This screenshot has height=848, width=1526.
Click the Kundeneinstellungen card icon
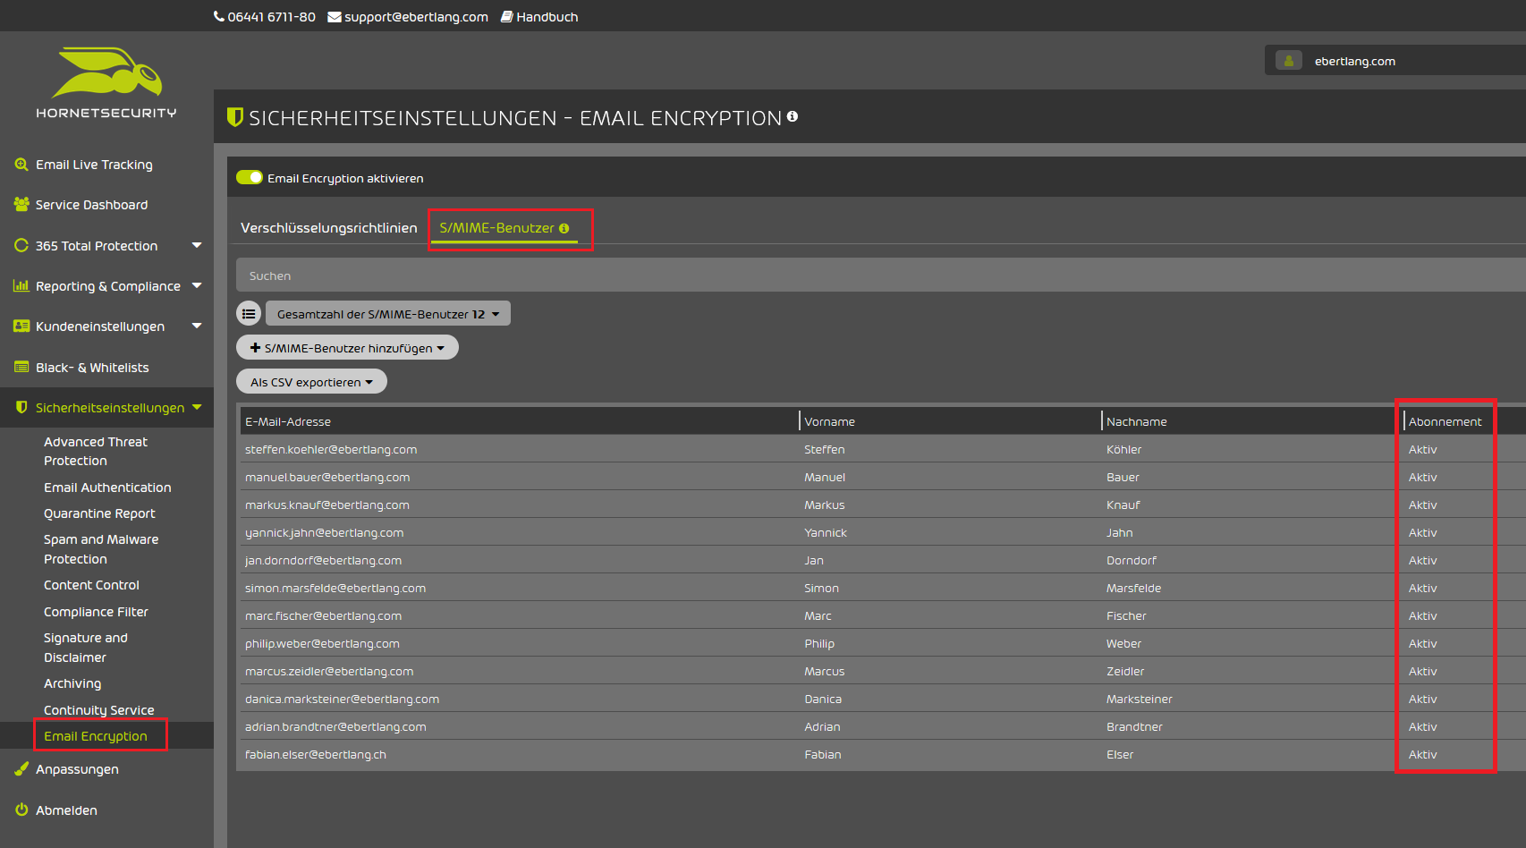pyautogui.click(x=21, y=326)
